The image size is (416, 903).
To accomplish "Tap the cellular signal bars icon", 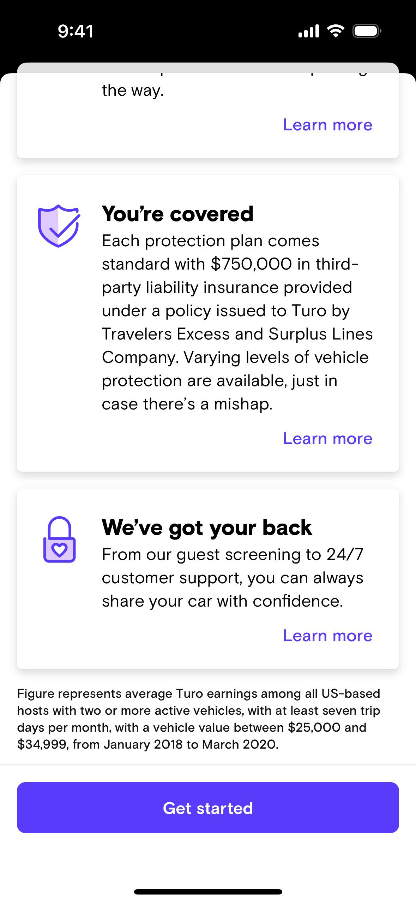I will pos(308,31).
